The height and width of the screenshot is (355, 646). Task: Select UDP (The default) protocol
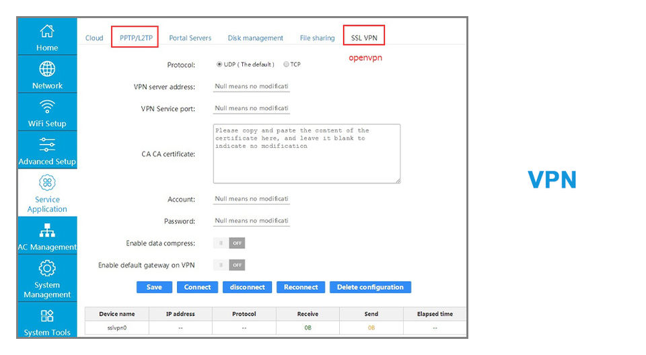(x=219, y=65)
